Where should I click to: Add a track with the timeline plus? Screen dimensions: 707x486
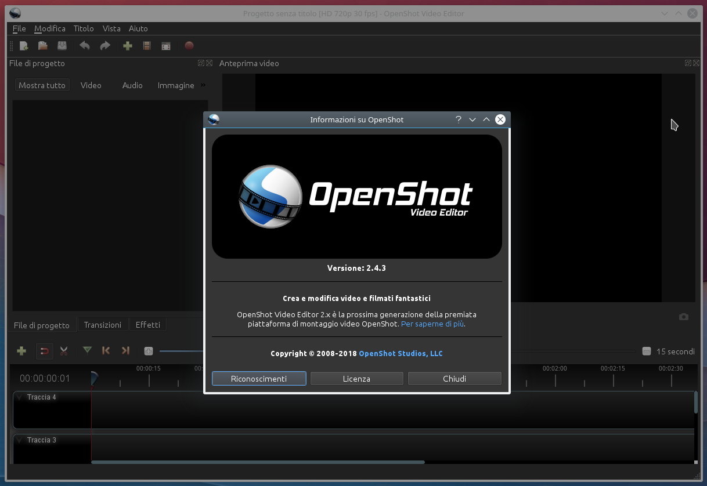pos(21,351)
